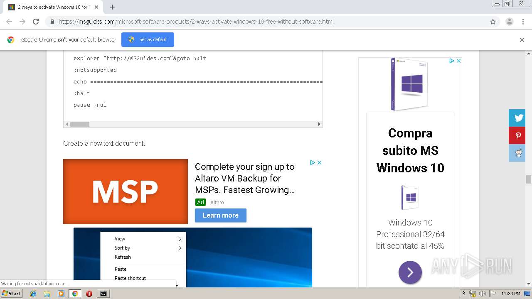The width and height of the screenshot is (532, 299).
Task: Bookmark this page with the star icon
Action: coord(493,22)
